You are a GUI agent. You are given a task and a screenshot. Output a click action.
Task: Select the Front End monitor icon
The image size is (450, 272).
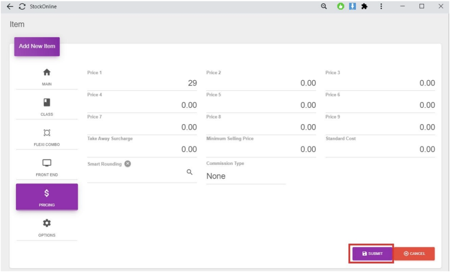47,163
